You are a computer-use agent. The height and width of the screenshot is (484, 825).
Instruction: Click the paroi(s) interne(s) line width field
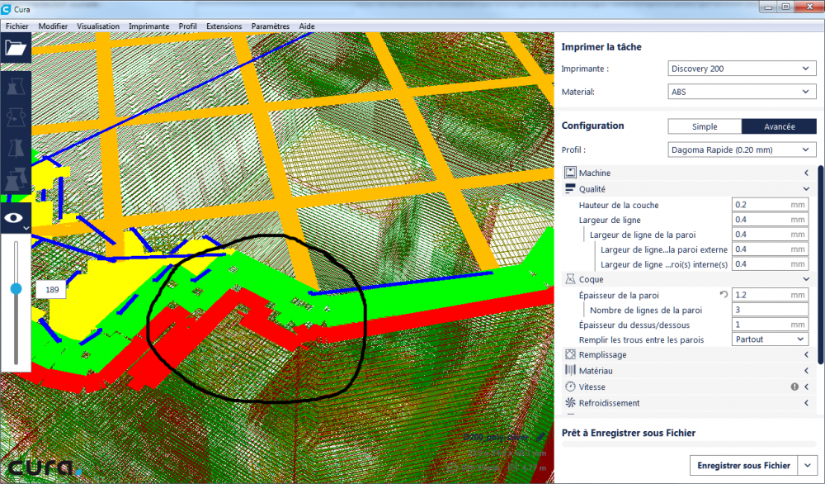tap(771, 263)
